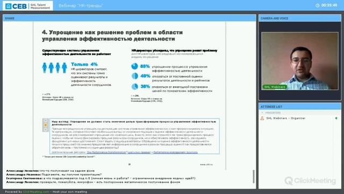This screenshot has height=194, width=344.
Task: Click the slide page number at bottom center
Action: click(130, 164)
